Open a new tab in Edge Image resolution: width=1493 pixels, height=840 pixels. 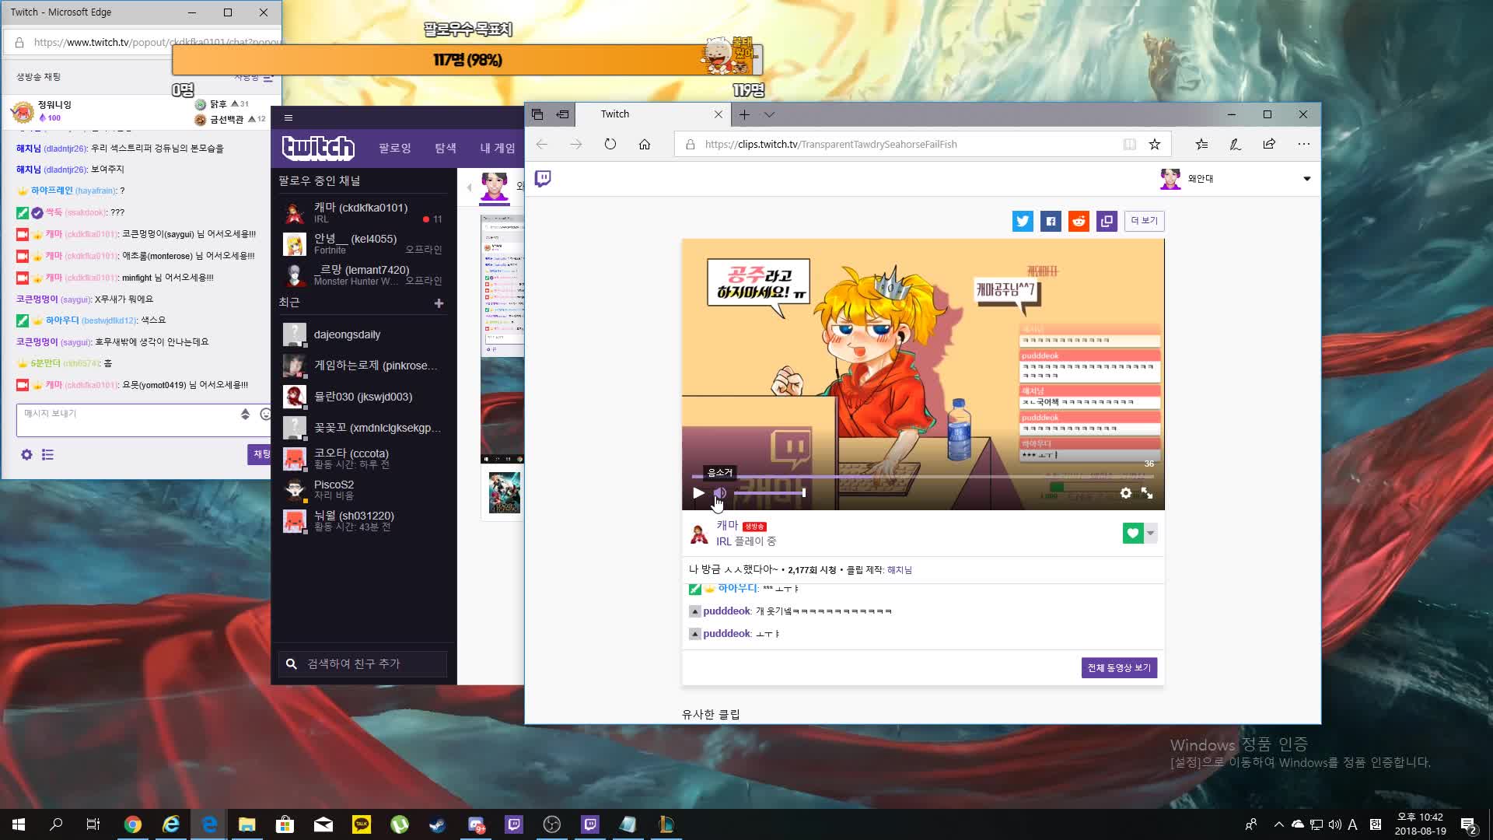[744, 114]
